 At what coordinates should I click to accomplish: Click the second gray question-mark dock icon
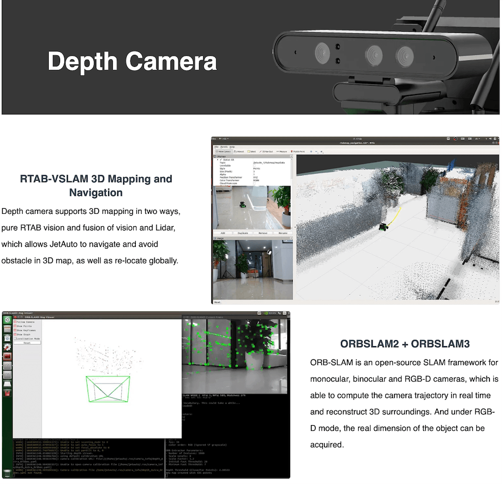point(7,375)
